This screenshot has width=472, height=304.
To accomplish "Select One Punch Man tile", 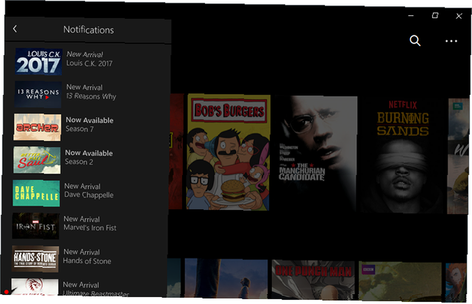I will [313, 279].
